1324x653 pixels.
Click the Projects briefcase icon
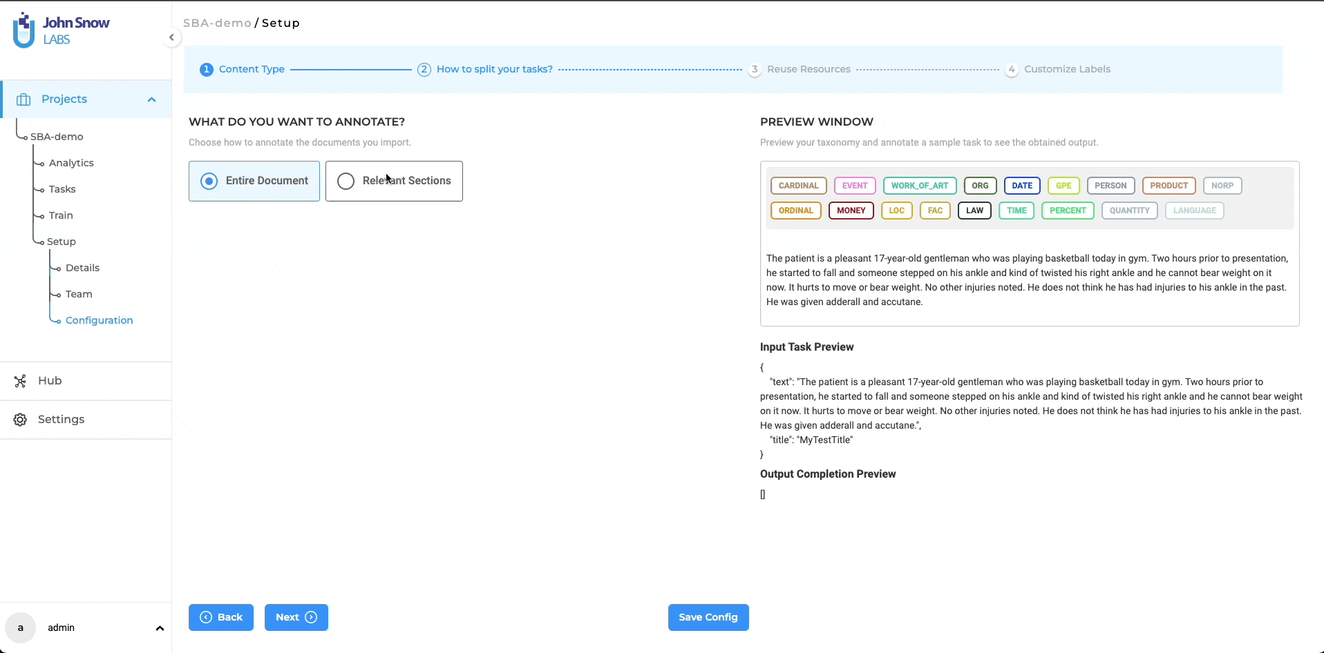coord(23,99)
